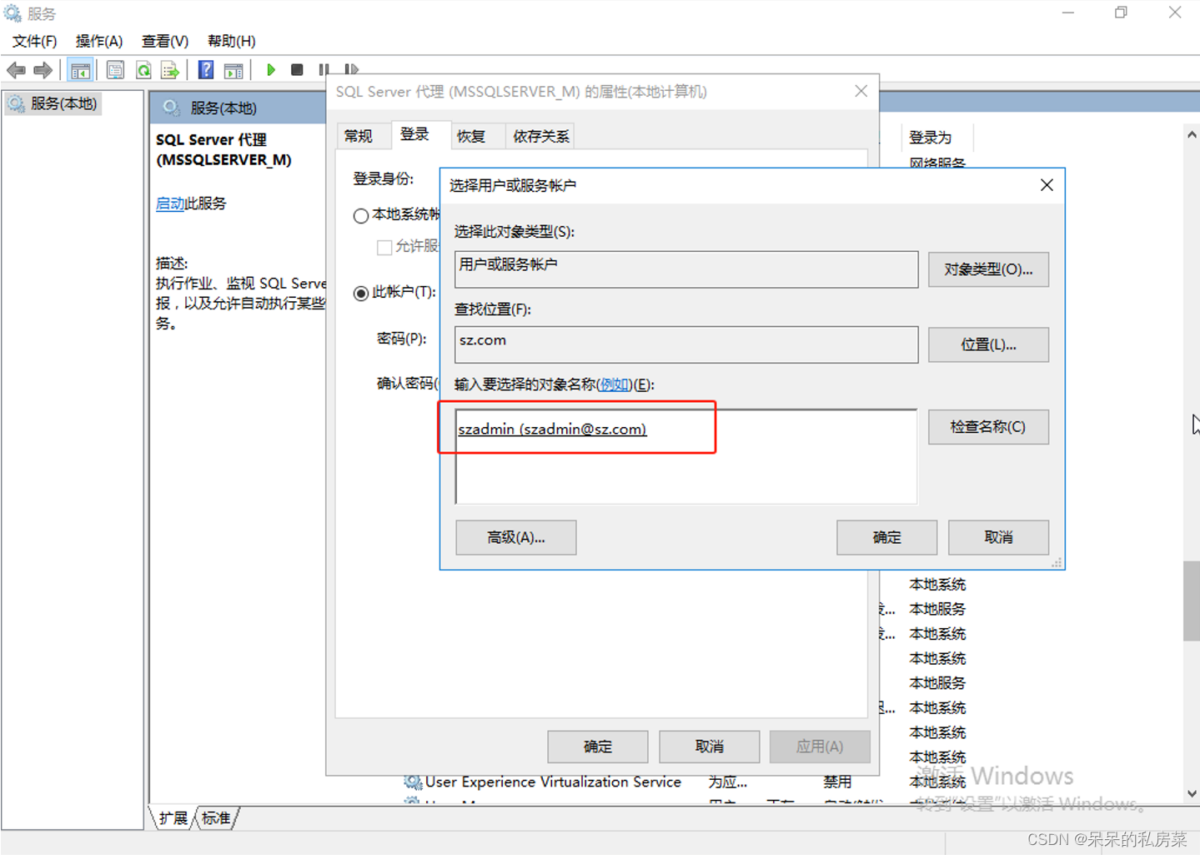Switch to the 标准 view tab
Image resolution: width=1200 pixels, height=855 pixels.
[217, 818]
